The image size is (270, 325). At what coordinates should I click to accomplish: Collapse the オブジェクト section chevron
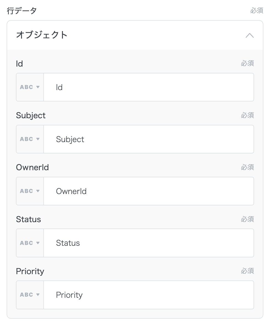point(249,35)
